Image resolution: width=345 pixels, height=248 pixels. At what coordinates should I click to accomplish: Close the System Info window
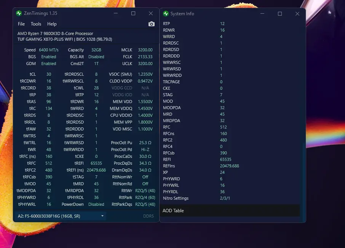pos(297,14)
